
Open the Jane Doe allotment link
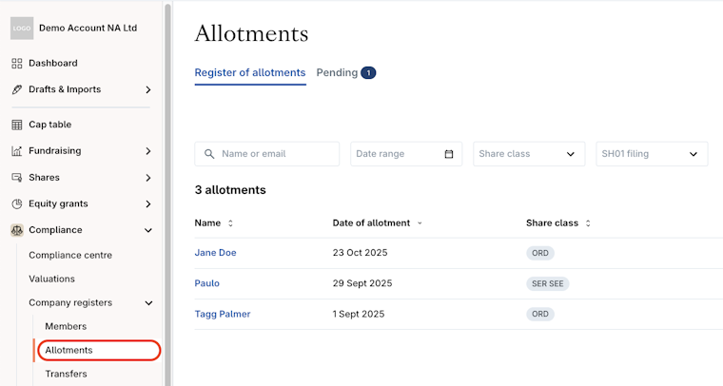tap(215, 253)
